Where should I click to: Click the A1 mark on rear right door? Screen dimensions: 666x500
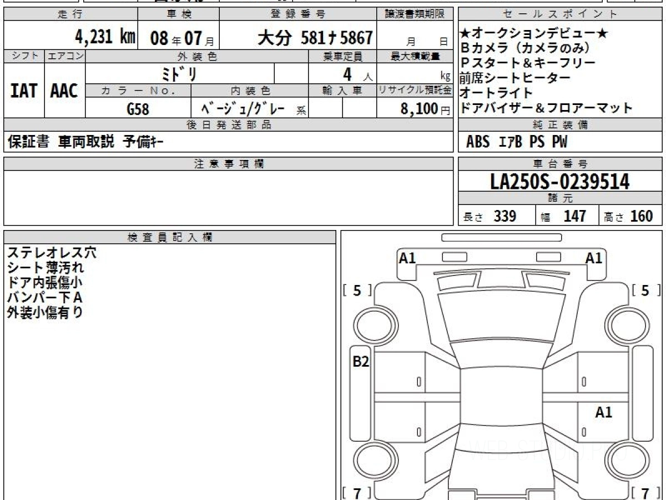[x=604, y=413]
